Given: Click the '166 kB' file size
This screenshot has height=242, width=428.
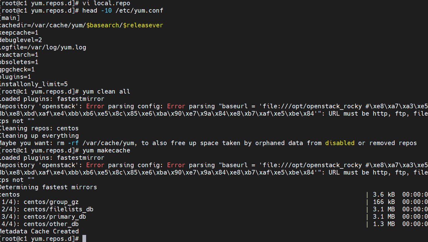Looking at the screenshot, I should click(x=384, y=202).
